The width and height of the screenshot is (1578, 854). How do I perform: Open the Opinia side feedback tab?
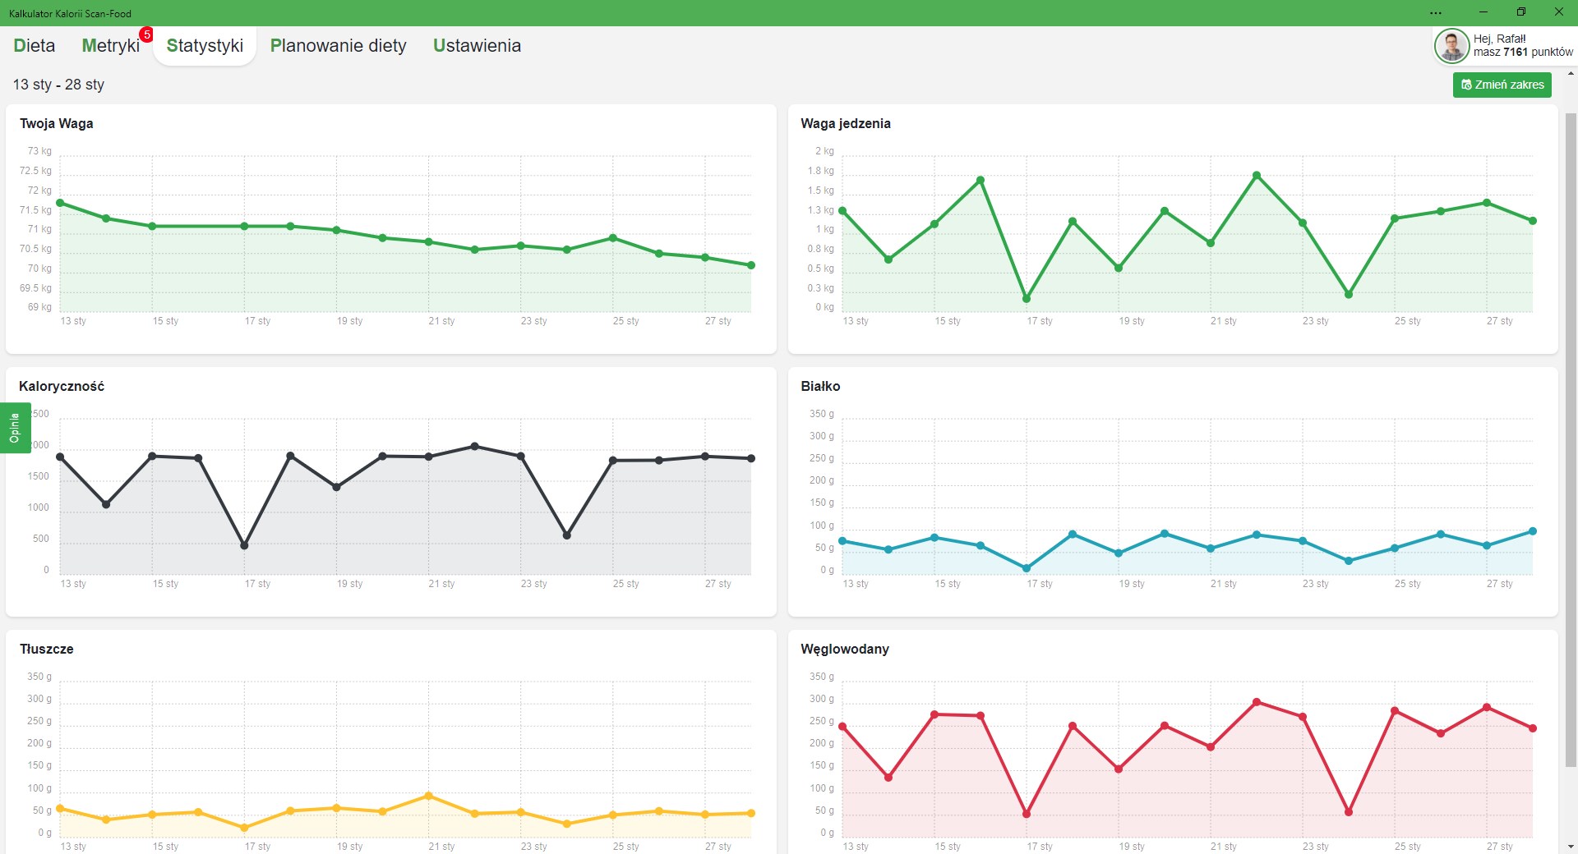[x=15, y=428]
